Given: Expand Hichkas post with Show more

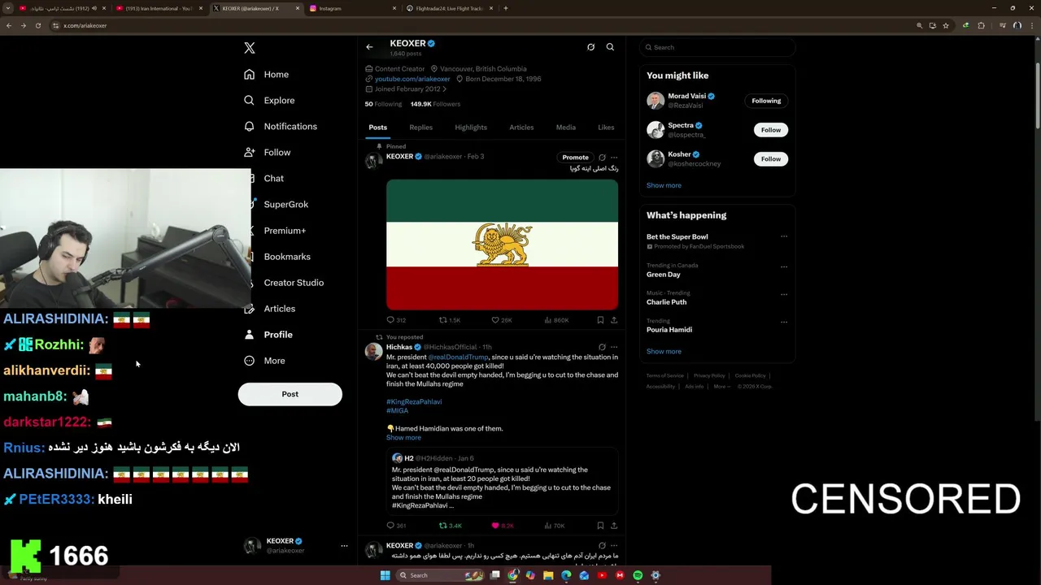Looking at the screenshot, I should 403,437.
